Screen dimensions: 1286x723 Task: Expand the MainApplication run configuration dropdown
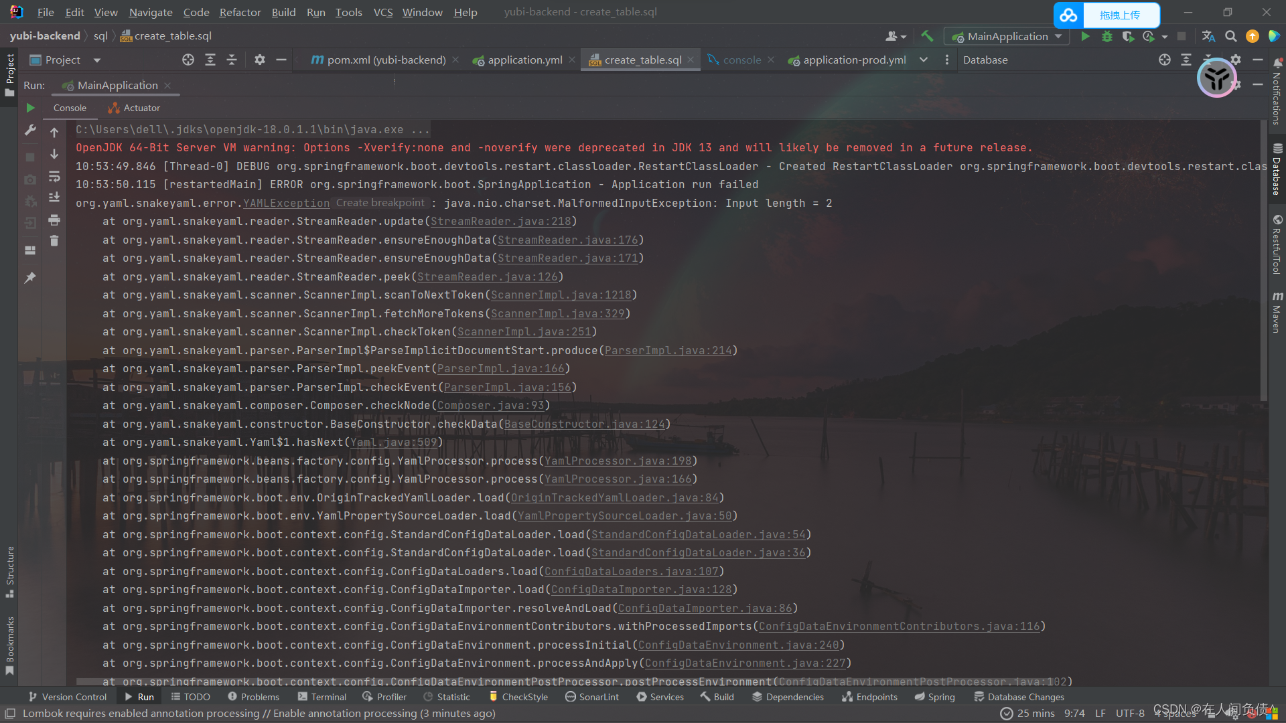pyautogui.click(x=1058, y=36)
